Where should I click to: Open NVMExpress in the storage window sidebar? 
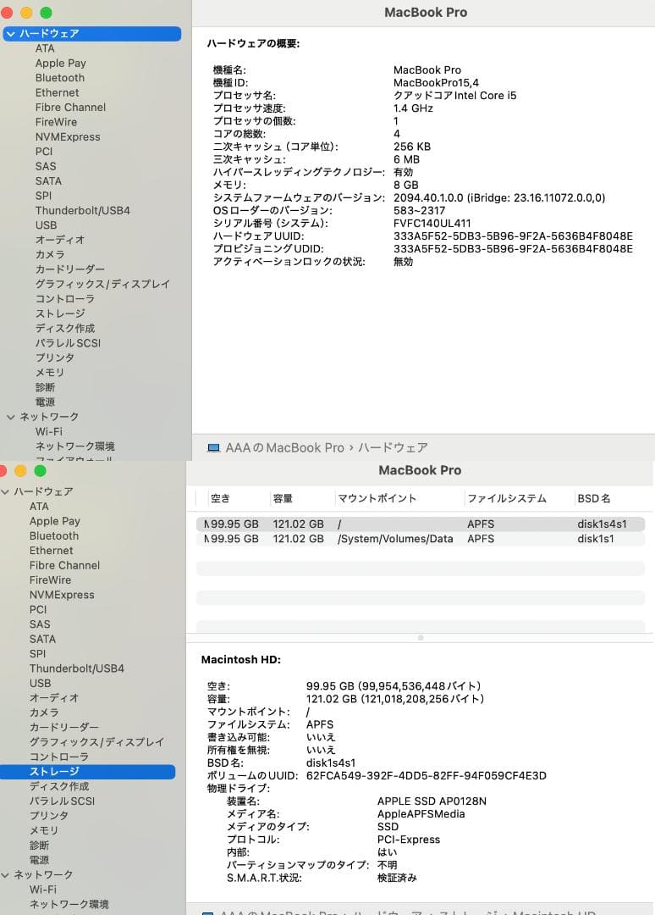click(x=62, y=595)
